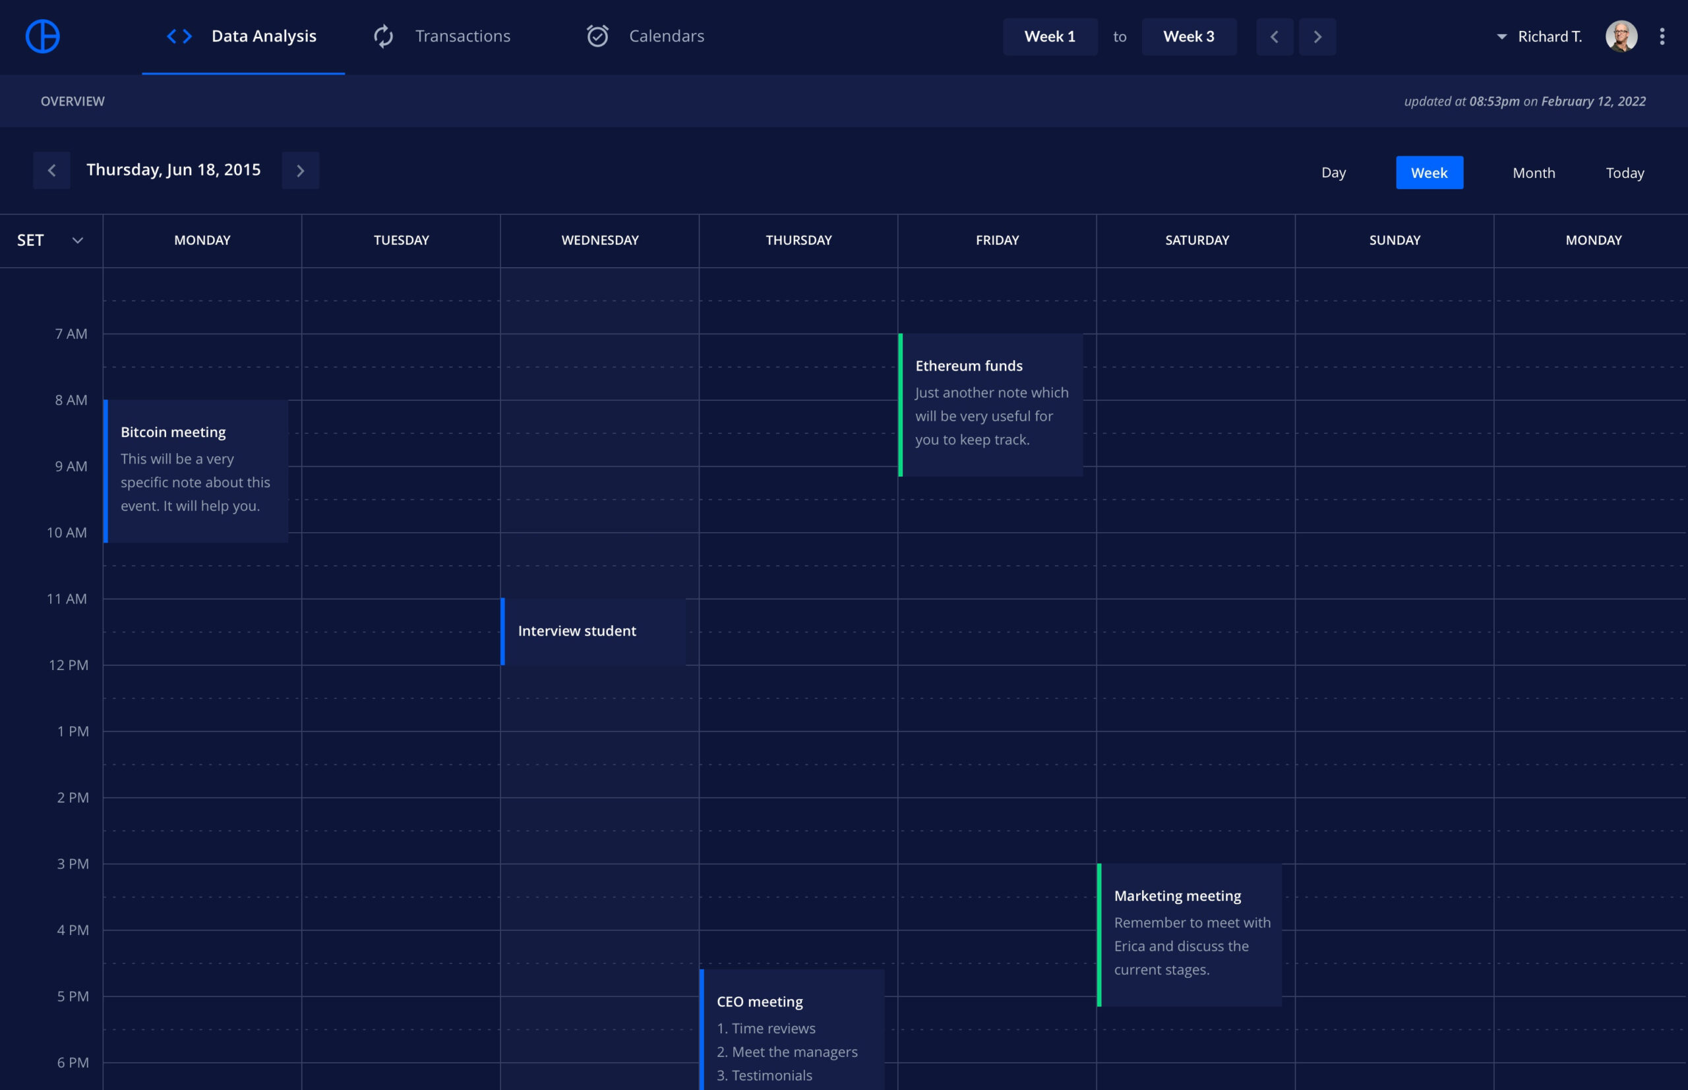Screen dimensions: 1688x1090
Task: Go to next week range arrow
Action: (1317, 37)
